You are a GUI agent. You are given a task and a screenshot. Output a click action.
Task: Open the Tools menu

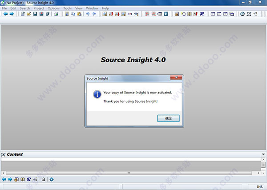[x=68, y=8]
